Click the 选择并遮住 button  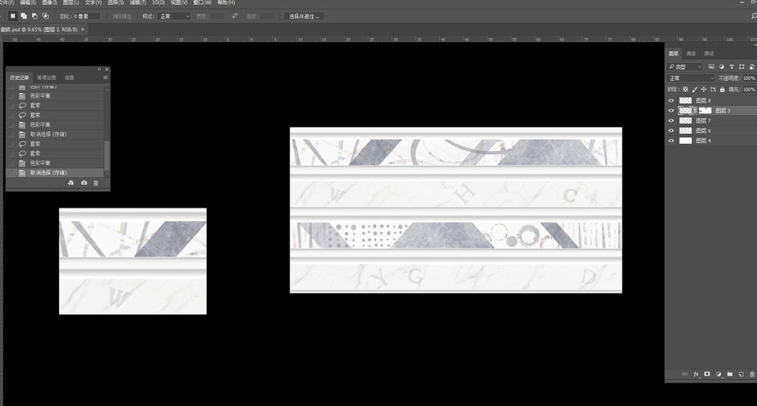(x=304, y=17)
